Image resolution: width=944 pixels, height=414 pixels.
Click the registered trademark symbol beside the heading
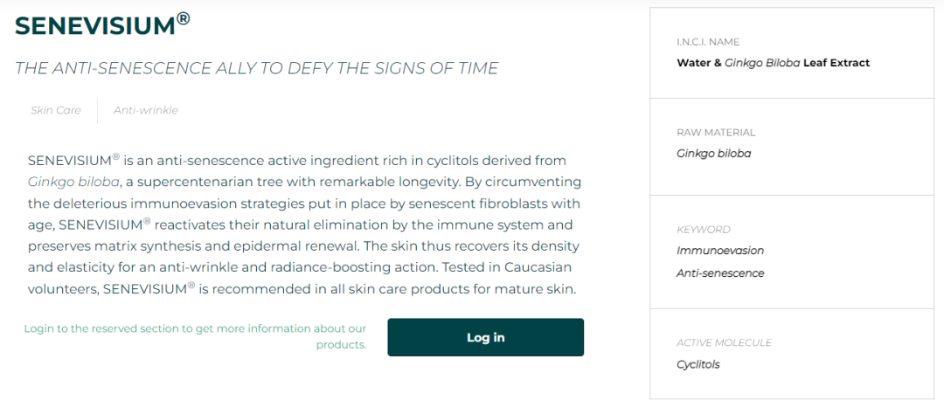point(184,19)
